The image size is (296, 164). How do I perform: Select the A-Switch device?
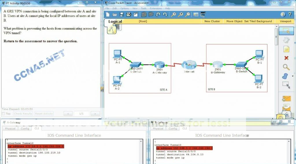tap(135, 65)
